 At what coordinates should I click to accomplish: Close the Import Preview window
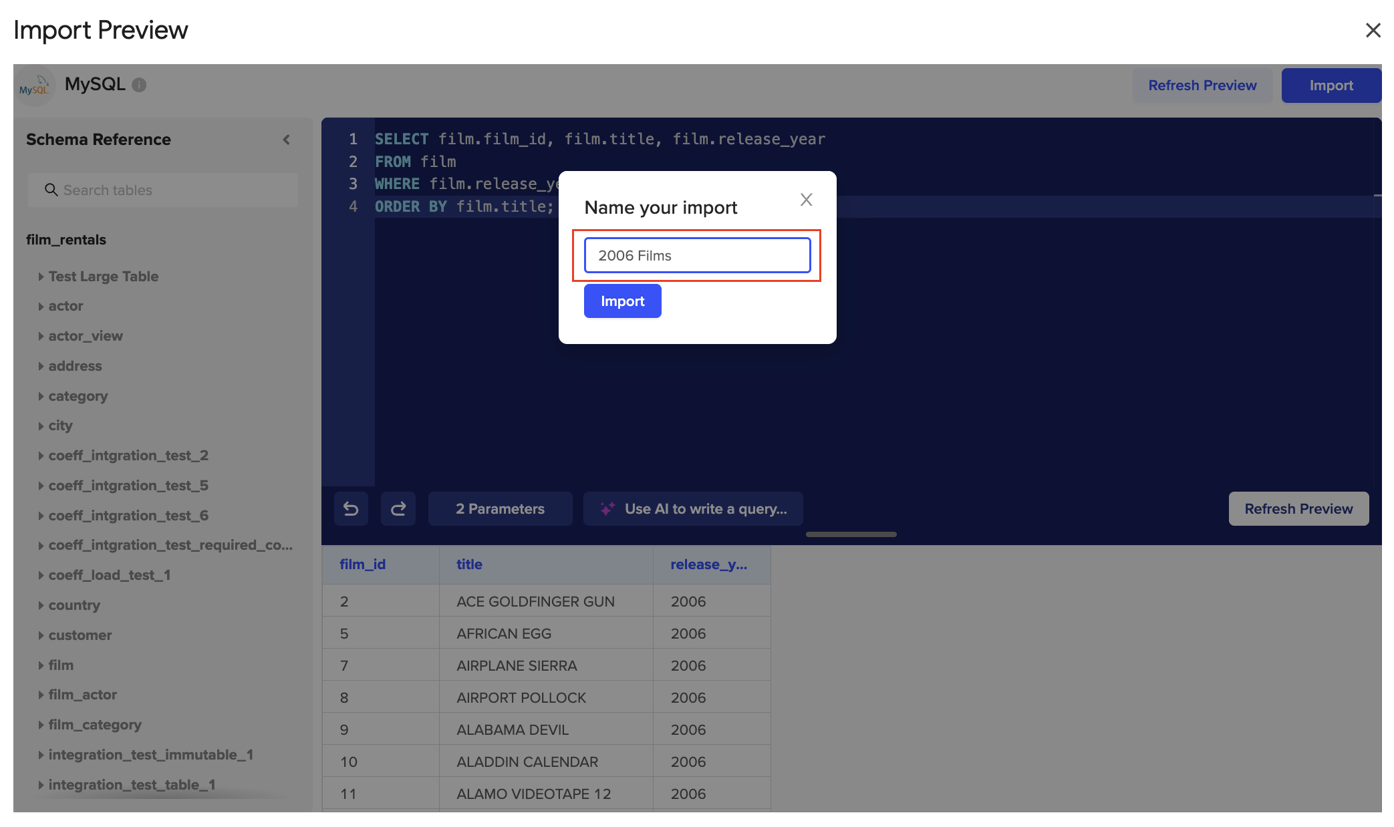1373,30
